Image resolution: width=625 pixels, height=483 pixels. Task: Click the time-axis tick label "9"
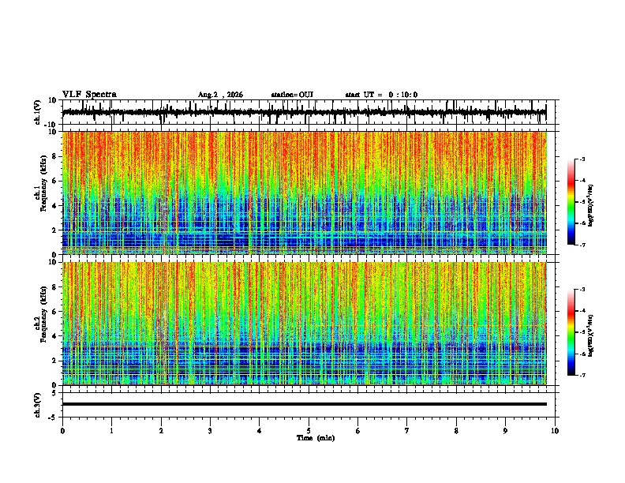click(505, 431)
